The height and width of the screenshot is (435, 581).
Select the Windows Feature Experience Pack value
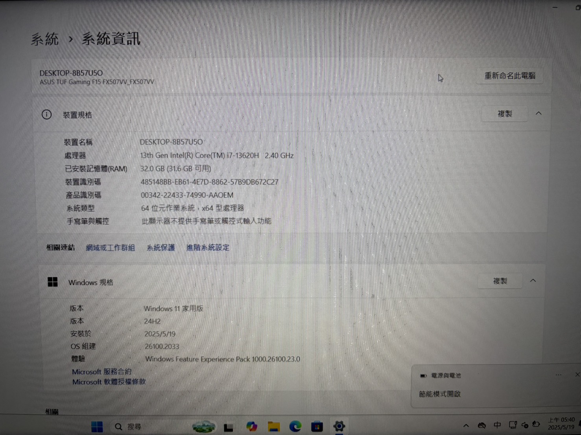coord(223,359)
